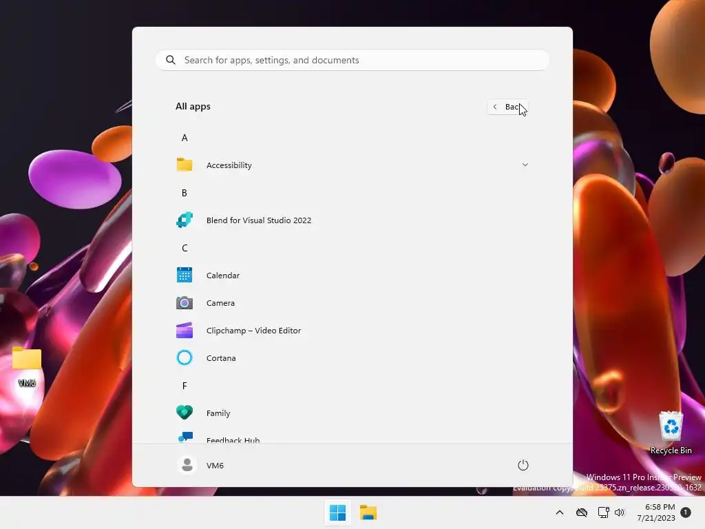Select the Family list entry
The image size is (705, 529).
click(x=352, y=413)
